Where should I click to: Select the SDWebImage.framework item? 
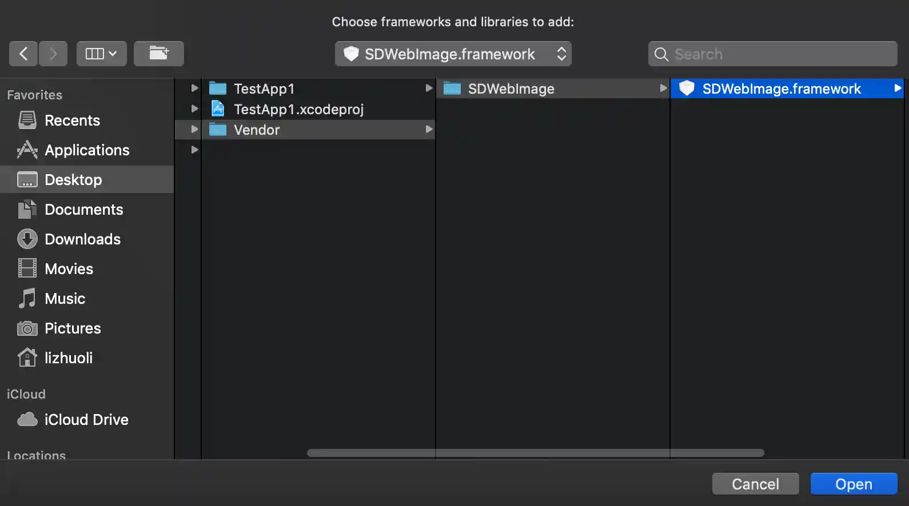(x=787, y=89)
